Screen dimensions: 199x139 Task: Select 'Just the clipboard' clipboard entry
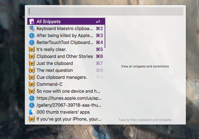coord(55,63)
